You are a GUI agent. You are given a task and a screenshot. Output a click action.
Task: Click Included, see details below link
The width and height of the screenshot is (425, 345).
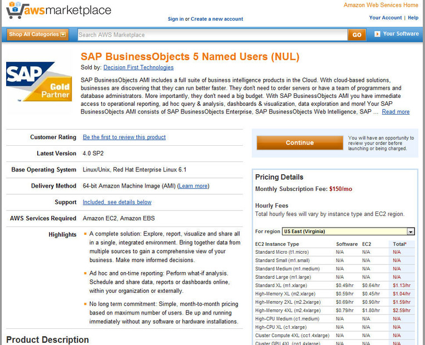117,203
